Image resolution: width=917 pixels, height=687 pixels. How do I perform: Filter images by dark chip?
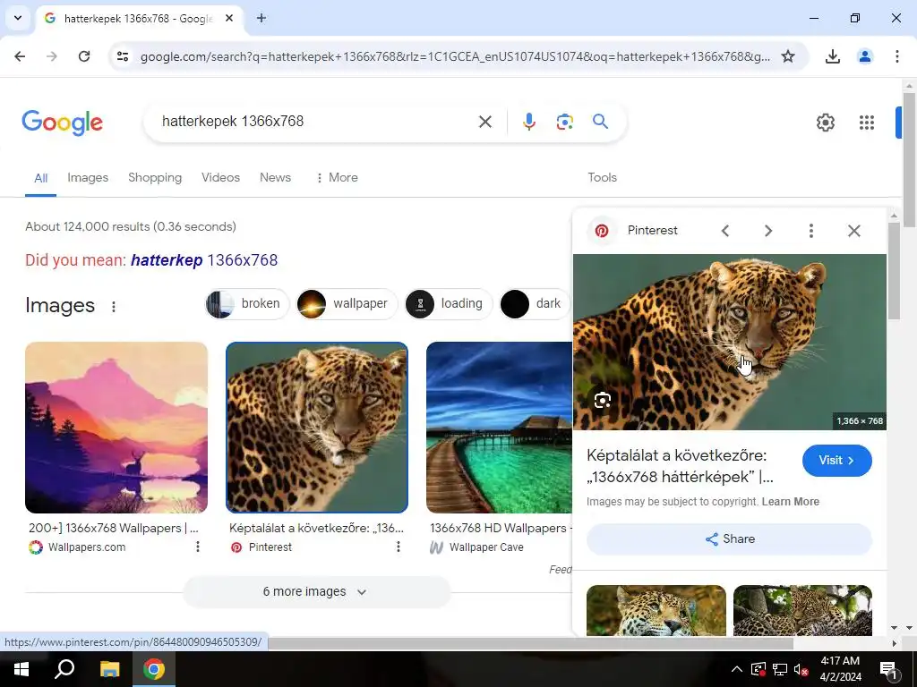tap(535, 304)
